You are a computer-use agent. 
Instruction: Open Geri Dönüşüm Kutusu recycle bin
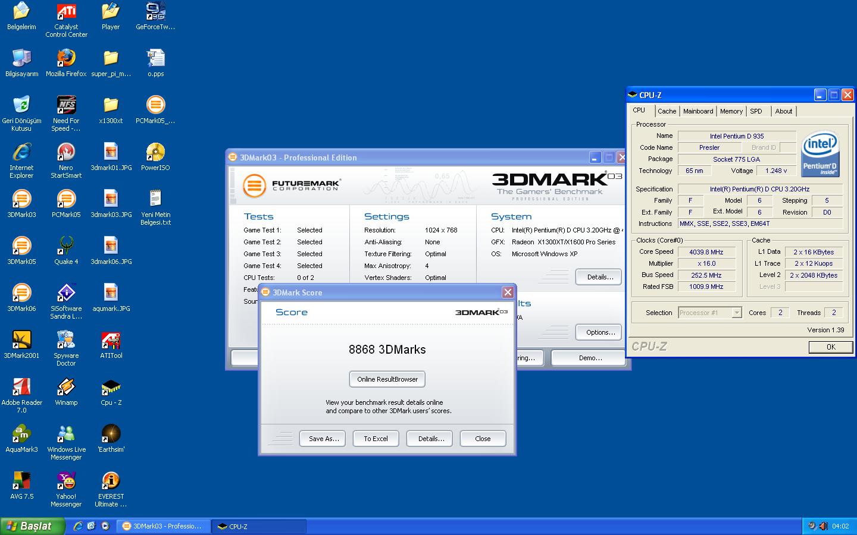21,114
